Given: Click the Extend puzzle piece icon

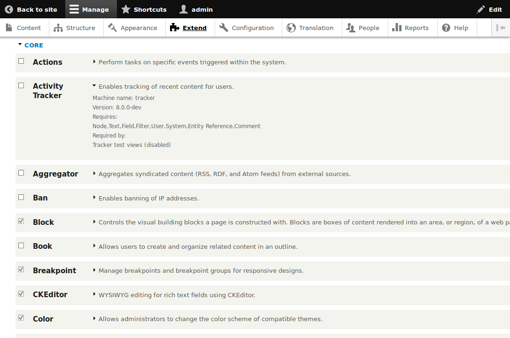Looking at the screenshot, I should (174, 28).
